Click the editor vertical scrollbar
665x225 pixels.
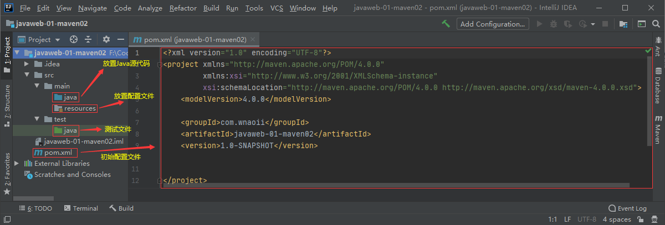[x=649, y=102]
